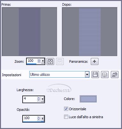Activate the Panoramica pan arrows icon
The image size is (122, 129).
(95, 61)
